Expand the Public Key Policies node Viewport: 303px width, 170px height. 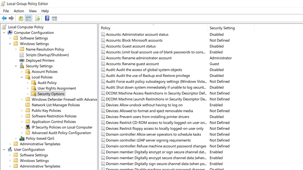pos(22,110)
